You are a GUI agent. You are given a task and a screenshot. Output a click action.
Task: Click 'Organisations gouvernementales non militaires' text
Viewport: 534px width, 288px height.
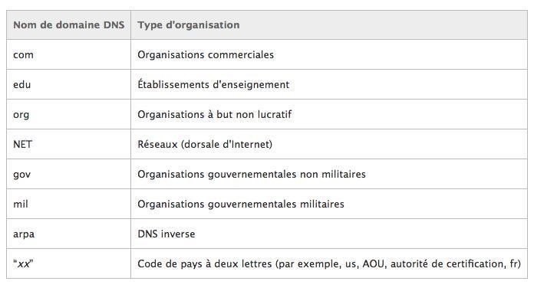[252, 175]
